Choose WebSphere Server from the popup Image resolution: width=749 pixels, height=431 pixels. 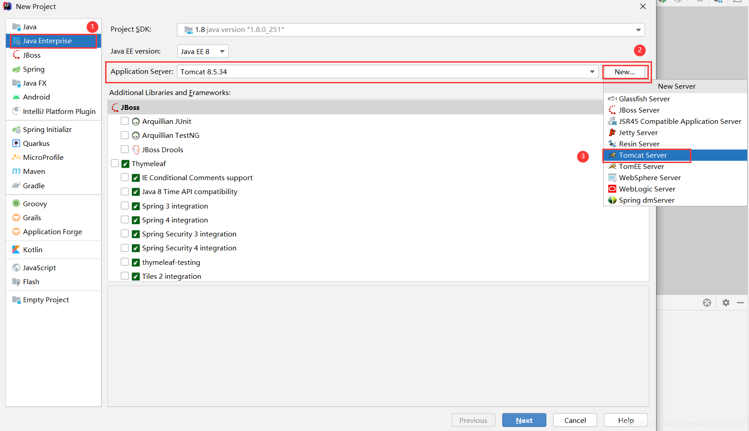click(x=675, y=177)
